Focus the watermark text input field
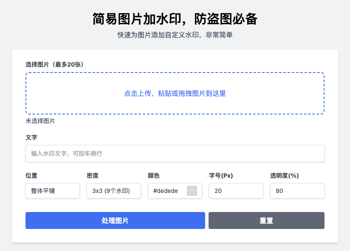This screenshot has height=251, width=350. [175, 153]
